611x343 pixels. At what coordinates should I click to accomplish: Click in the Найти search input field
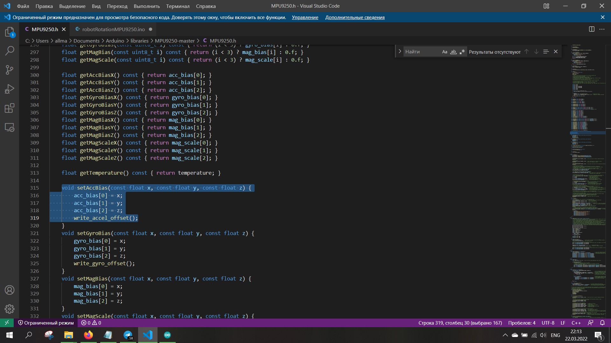pos(422,52)
